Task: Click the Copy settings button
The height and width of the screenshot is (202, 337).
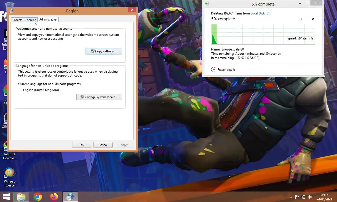Action: pos(104,51)
